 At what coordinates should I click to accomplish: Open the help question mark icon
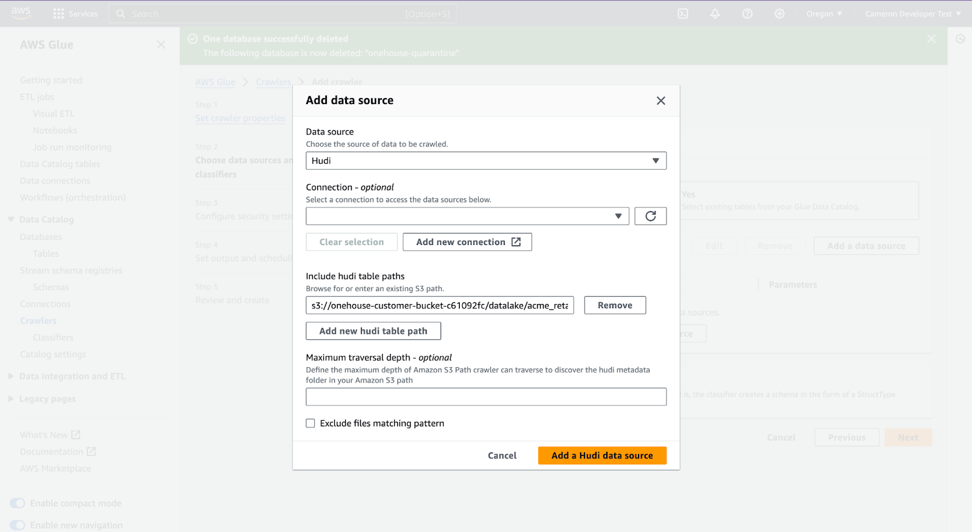point(747,13)
